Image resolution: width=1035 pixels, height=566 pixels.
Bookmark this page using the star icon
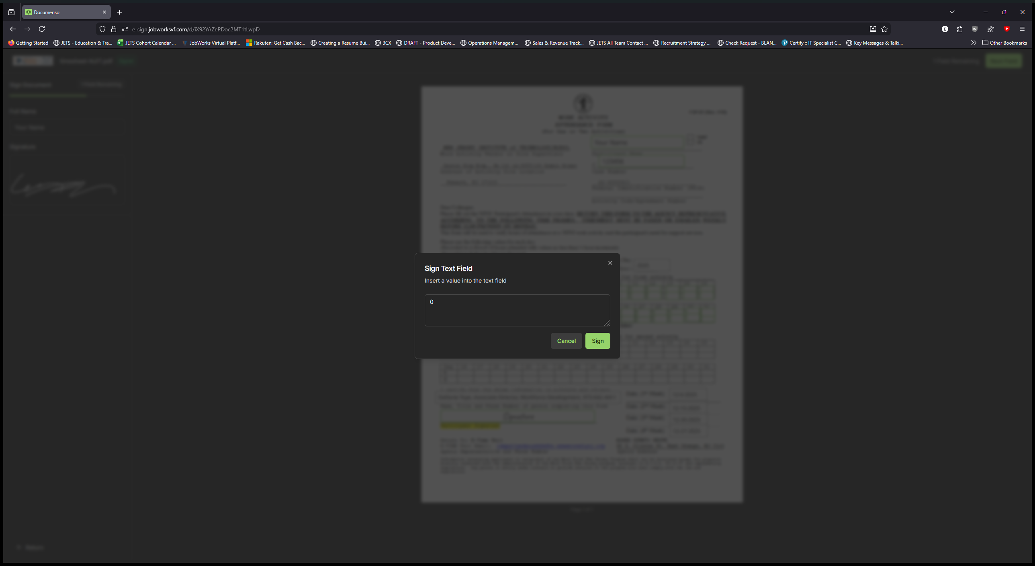(x=884, y=29)
